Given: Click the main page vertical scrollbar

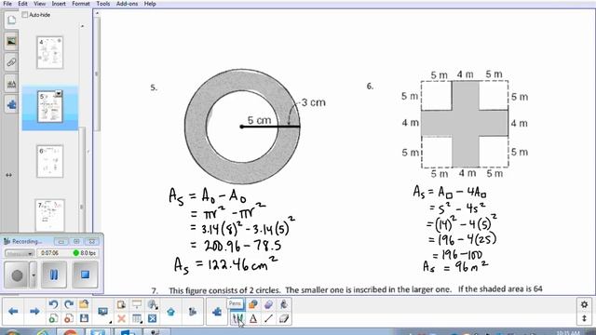Looking at the screenshot, I should [x=97, y=74].
